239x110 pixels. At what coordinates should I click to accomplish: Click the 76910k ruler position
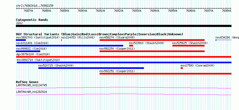[x=101, y=11]
